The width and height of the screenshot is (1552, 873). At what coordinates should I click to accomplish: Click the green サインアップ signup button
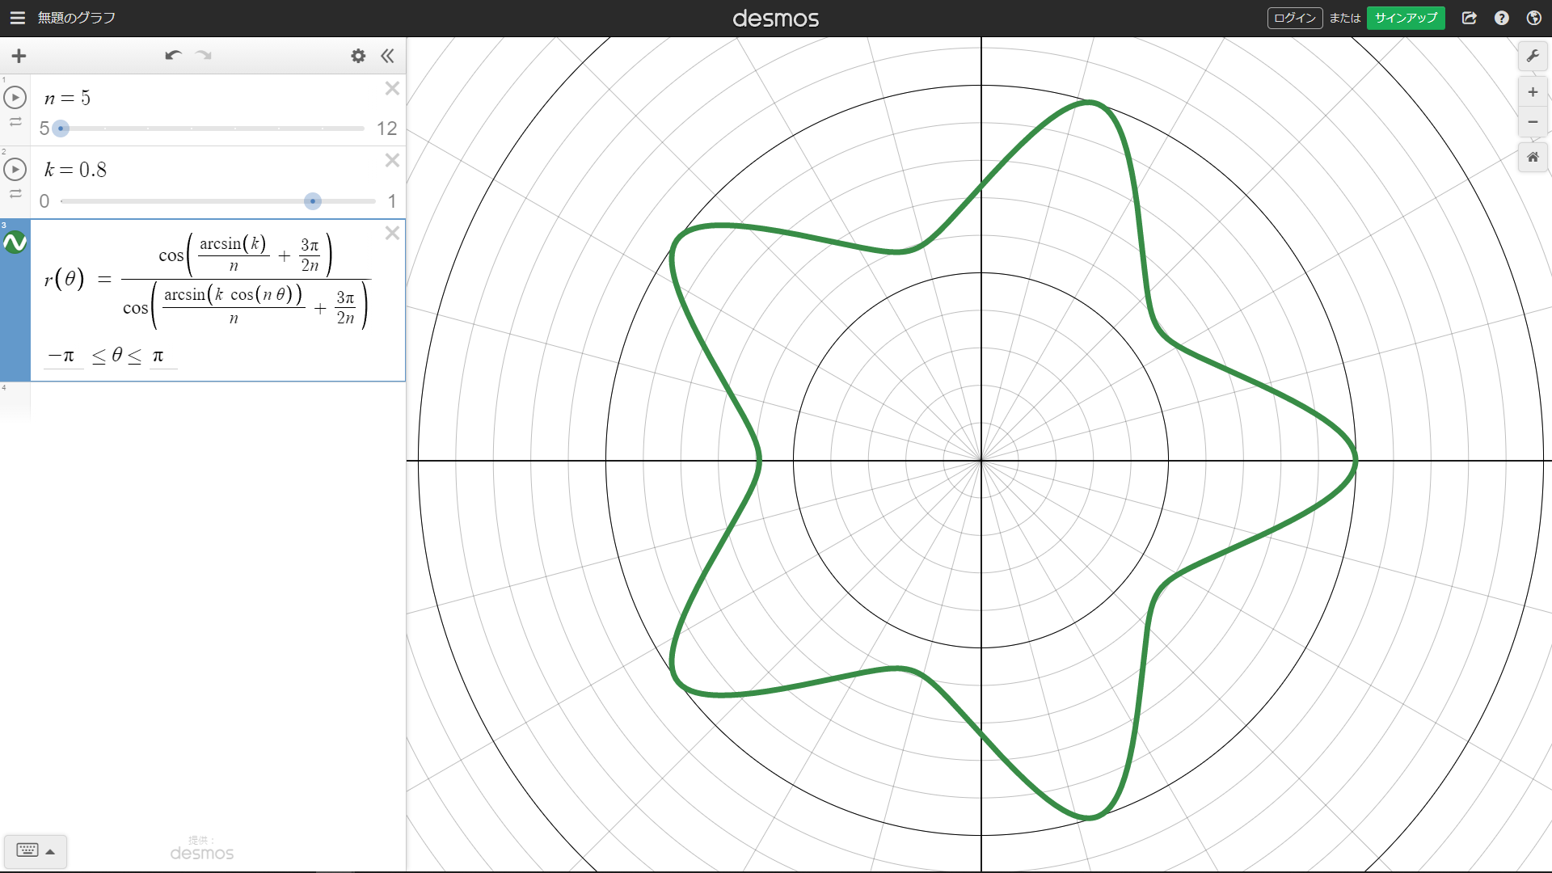coord(1406,18)
